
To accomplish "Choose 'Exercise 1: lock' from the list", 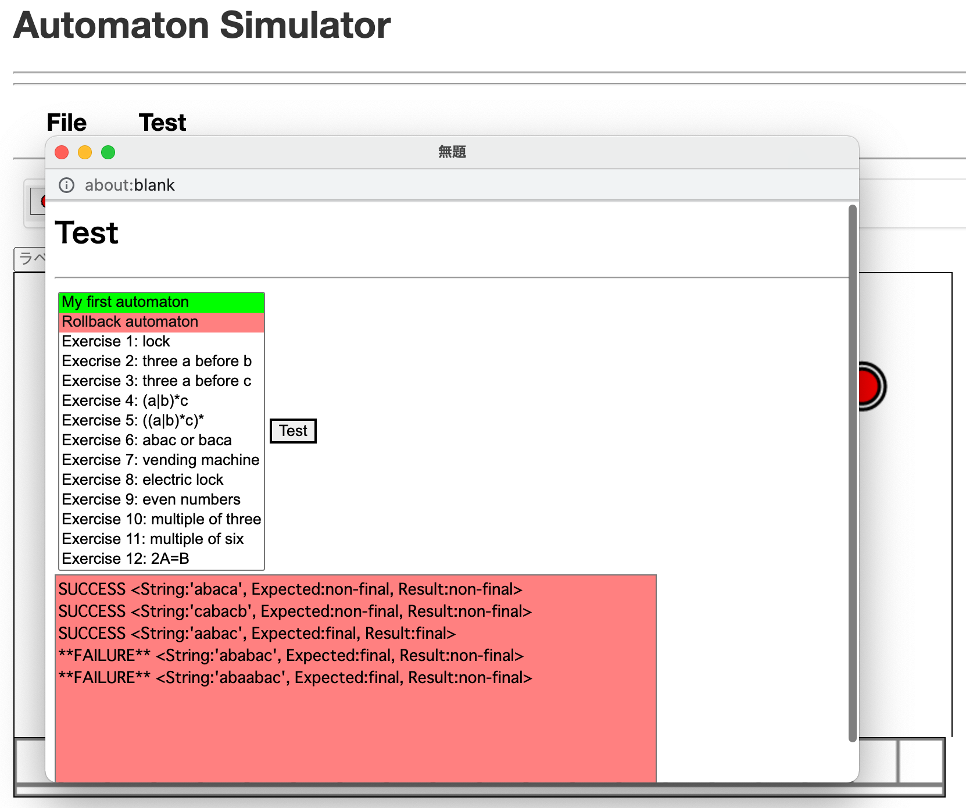I will tap(161, 342).
